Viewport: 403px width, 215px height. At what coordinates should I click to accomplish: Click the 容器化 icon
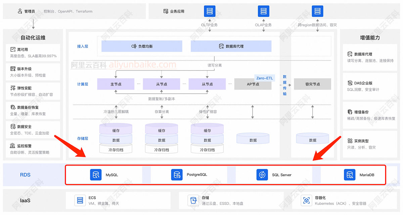coord(307,201)
